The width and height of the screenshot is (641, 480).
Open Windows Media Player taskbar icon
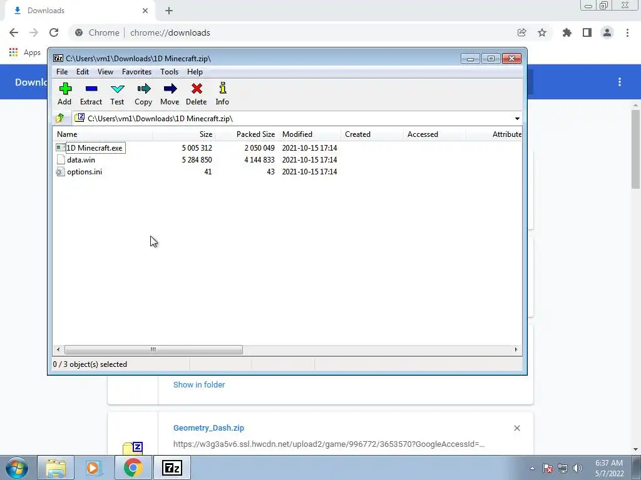pos(94,467)
